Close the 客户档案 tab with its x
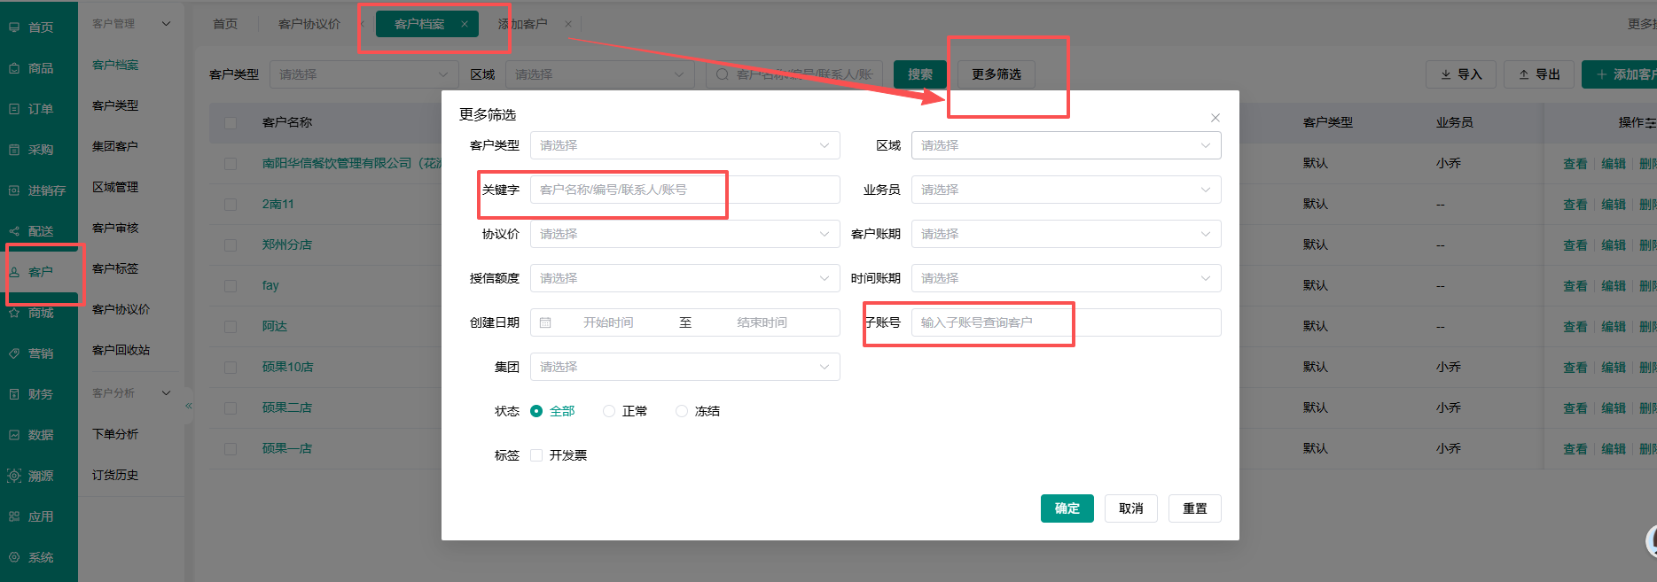 [x=465, y=24]
